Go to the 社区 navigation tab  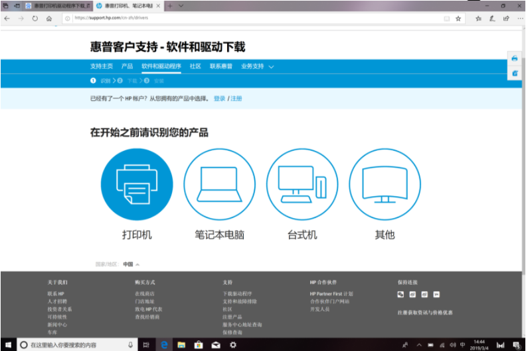click(195, 66)
